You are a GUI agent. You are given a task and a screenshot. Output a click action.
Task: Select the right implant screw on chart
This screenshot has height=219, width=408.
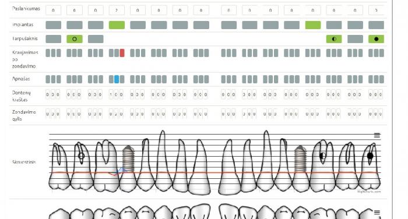tap(300, 158)
